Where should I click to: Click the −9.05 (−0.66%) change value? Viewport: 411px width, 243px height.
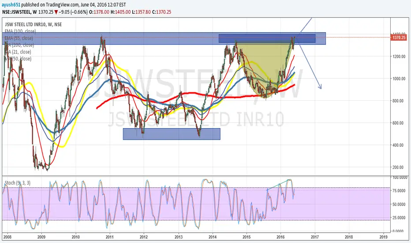[73, 12]
